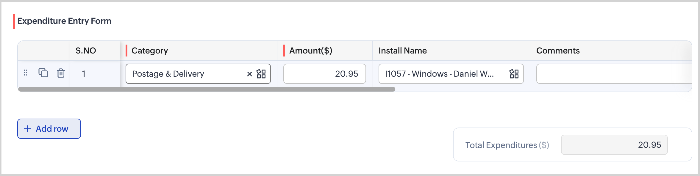700x176 pixels.
Task: Click the Comments column header
Action: click(x=558, y=51)
